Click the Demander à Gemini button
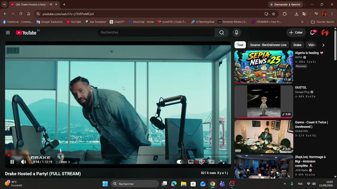The width and height of the screenshot is (337, 189). (x=285, y=4)
